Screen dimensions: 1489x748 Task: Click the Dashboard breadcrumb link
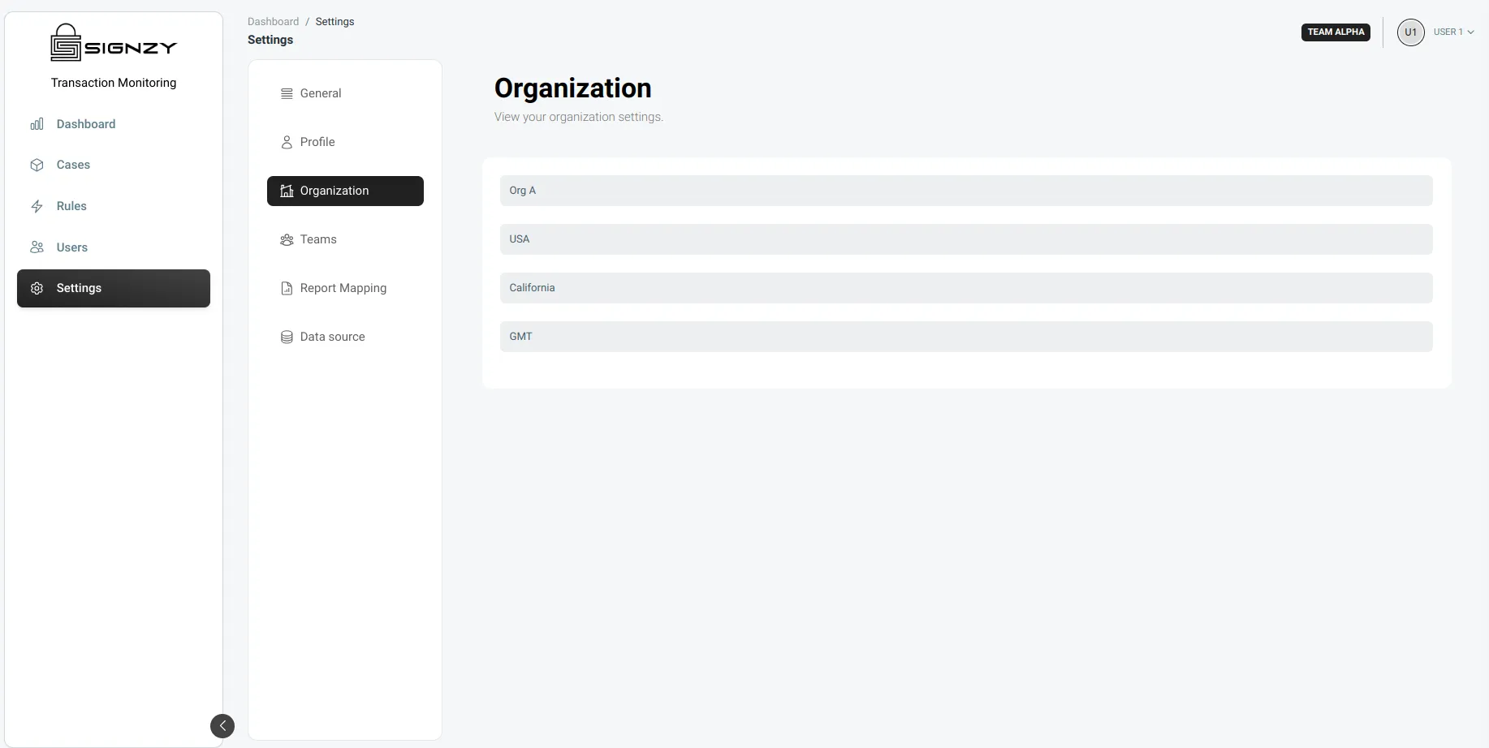(x=273, y=22)
